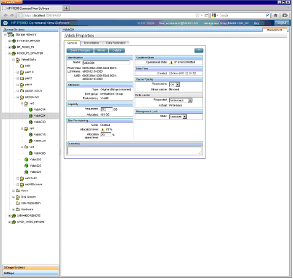
Task: Click the Requested capacity field showing 512
Action: [107, 110]
